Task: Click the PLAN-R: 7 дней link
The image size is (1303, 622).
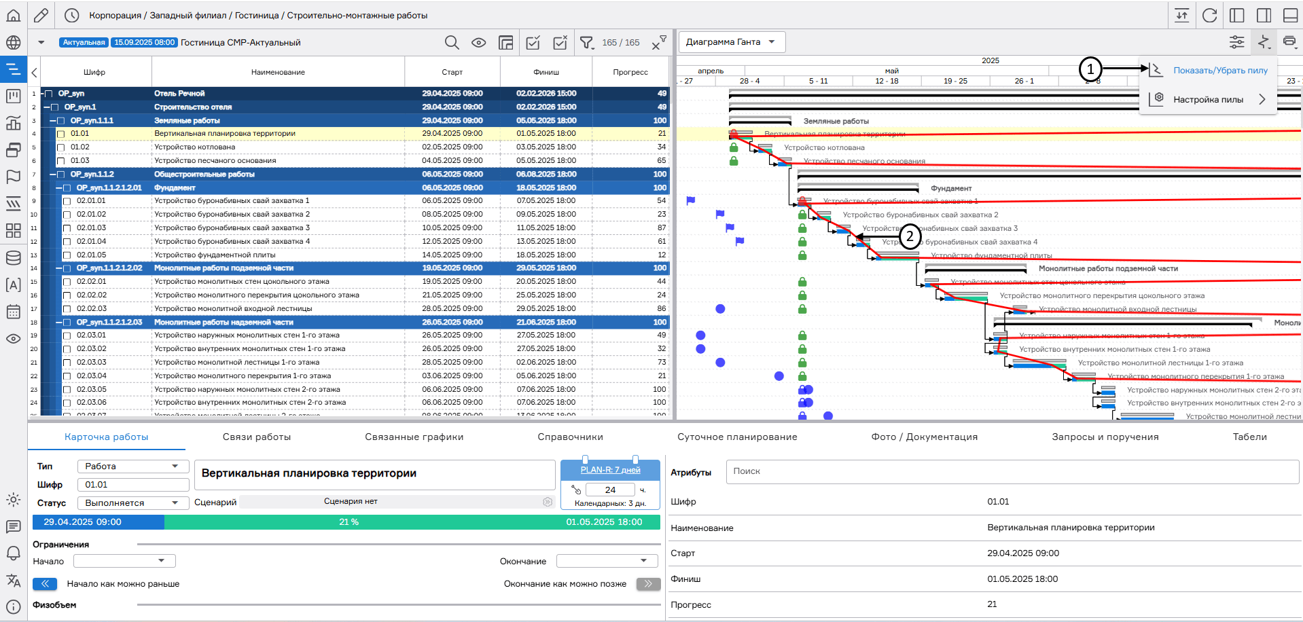Action: coord(610,470)
